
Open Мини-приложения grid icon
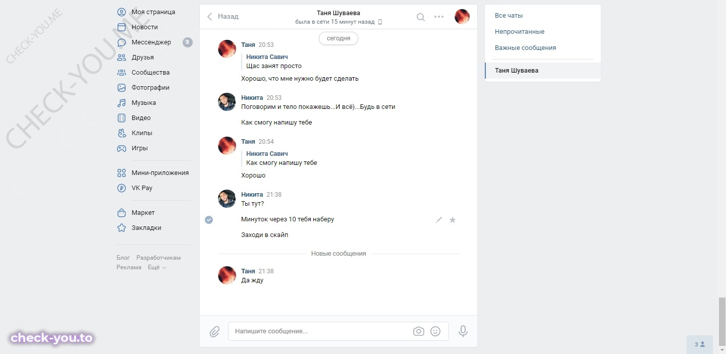(x=122, y=173)
